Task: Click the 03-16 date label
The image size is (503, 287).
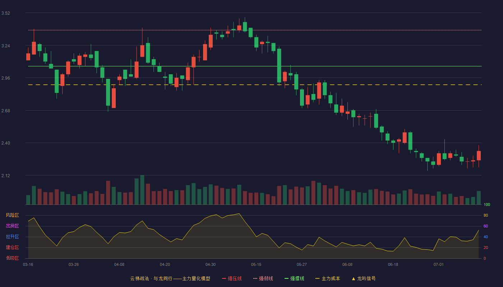Action: pos(28,264)
